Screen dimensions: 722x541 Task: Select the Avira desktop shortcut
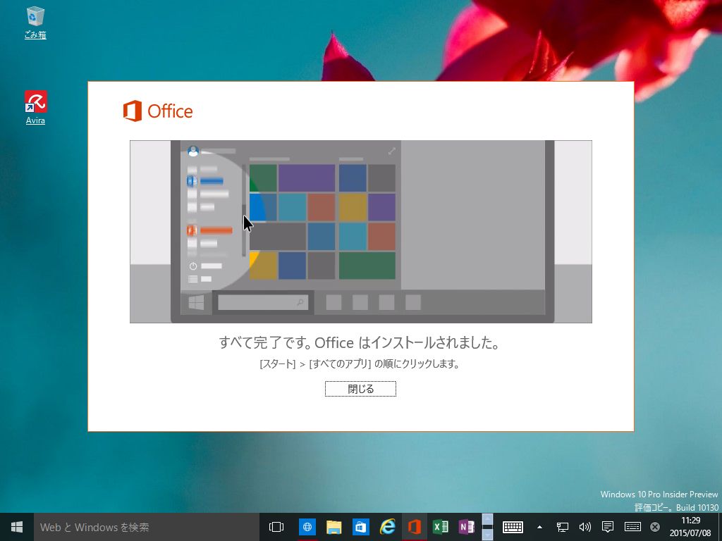pyautogui.click(x=35, y=108)
